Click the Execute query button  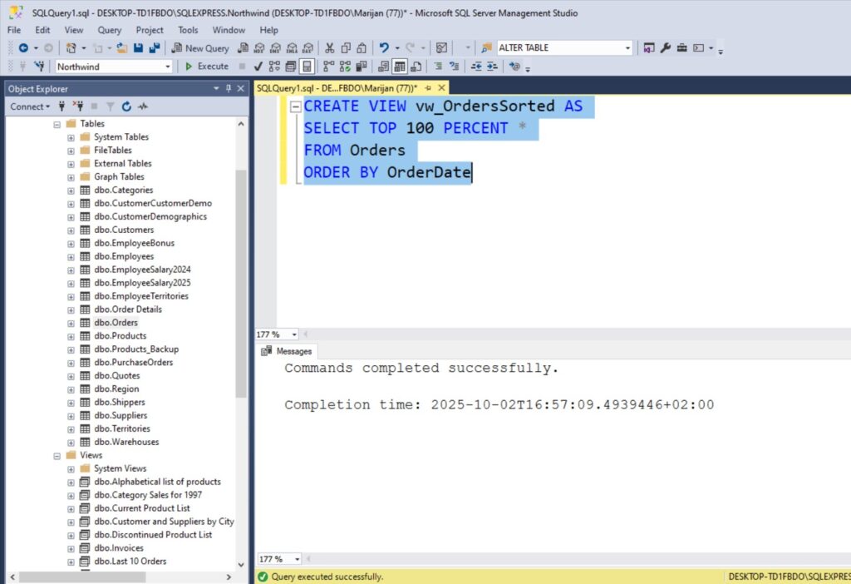(x=206, y=67)
